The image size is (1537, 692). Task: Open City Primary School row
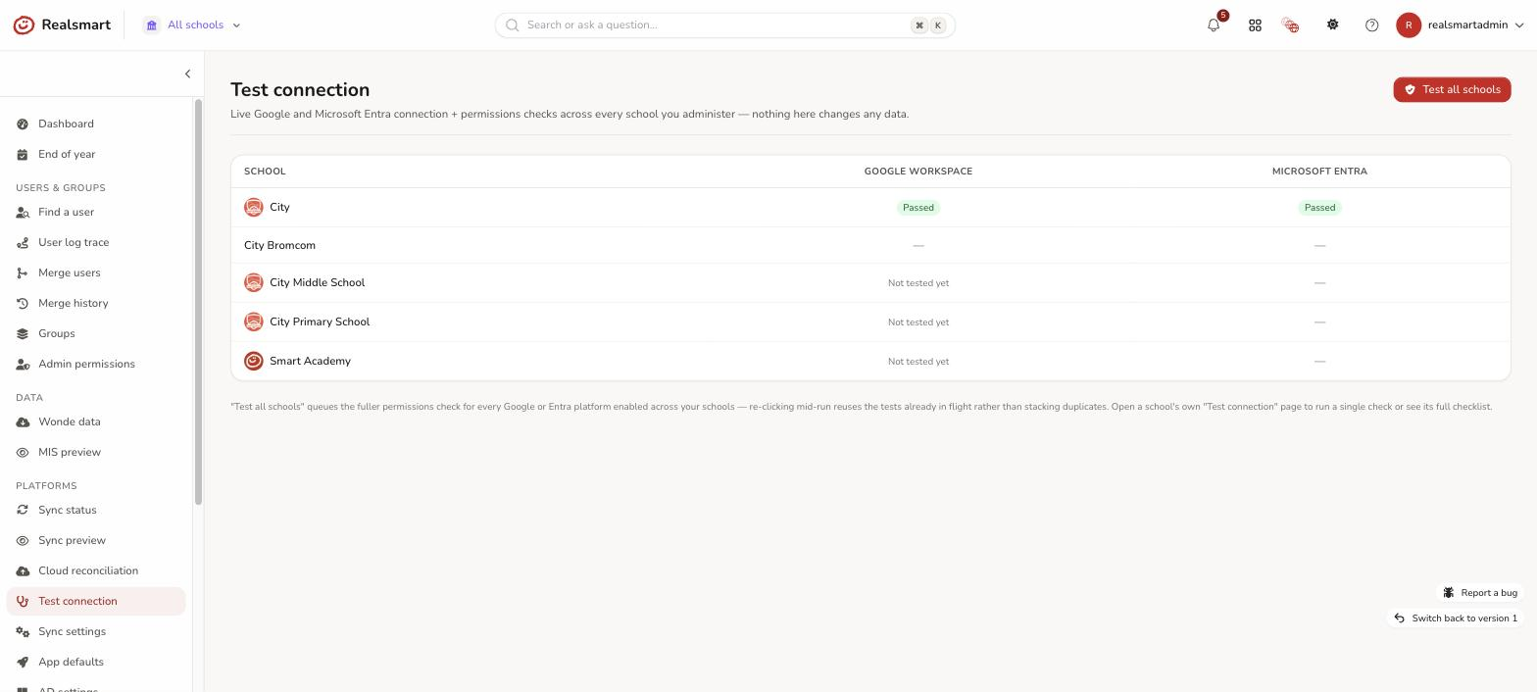coord(870,321)
